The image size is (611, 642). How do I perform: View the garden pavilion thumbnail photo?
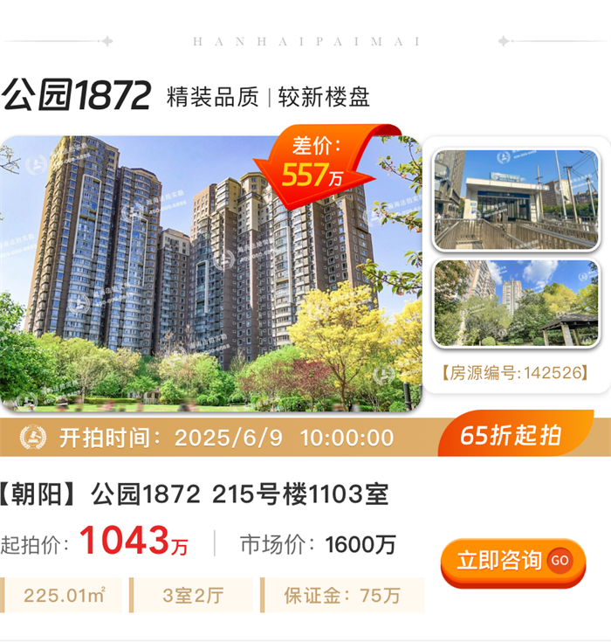(516, 303)
